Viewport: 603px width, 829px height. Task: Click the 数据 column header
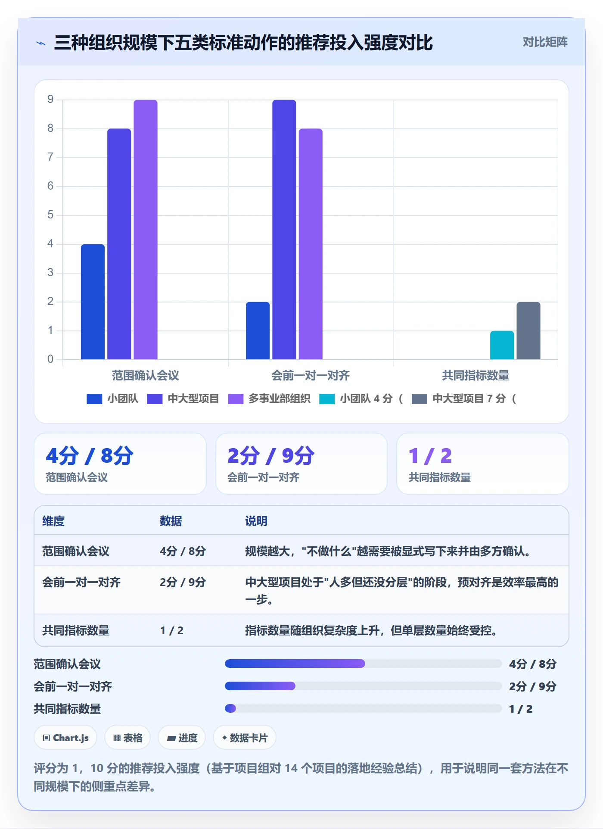pyautogui.click(x=171, y=521)
